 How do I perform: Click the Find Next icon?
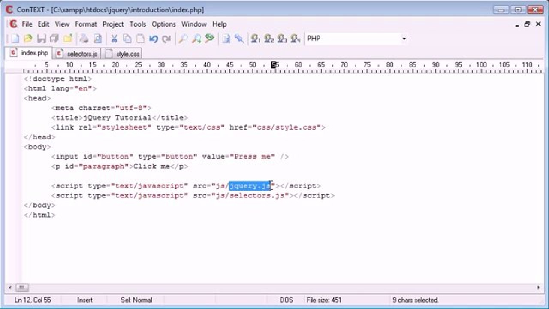coord(196,39)
